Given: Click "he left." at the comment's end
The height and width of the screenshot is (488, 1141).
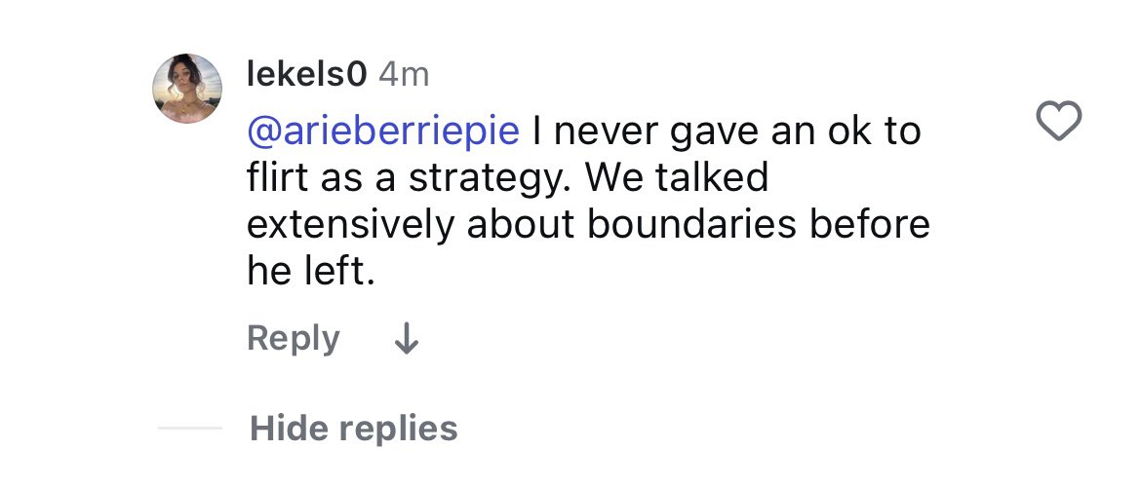Looking at the screenshot, I should pyautogui.click(x=310, y=273).
